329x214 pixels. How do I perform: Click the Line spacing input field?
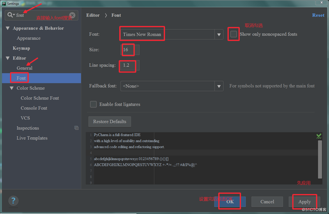pos(130,65)
